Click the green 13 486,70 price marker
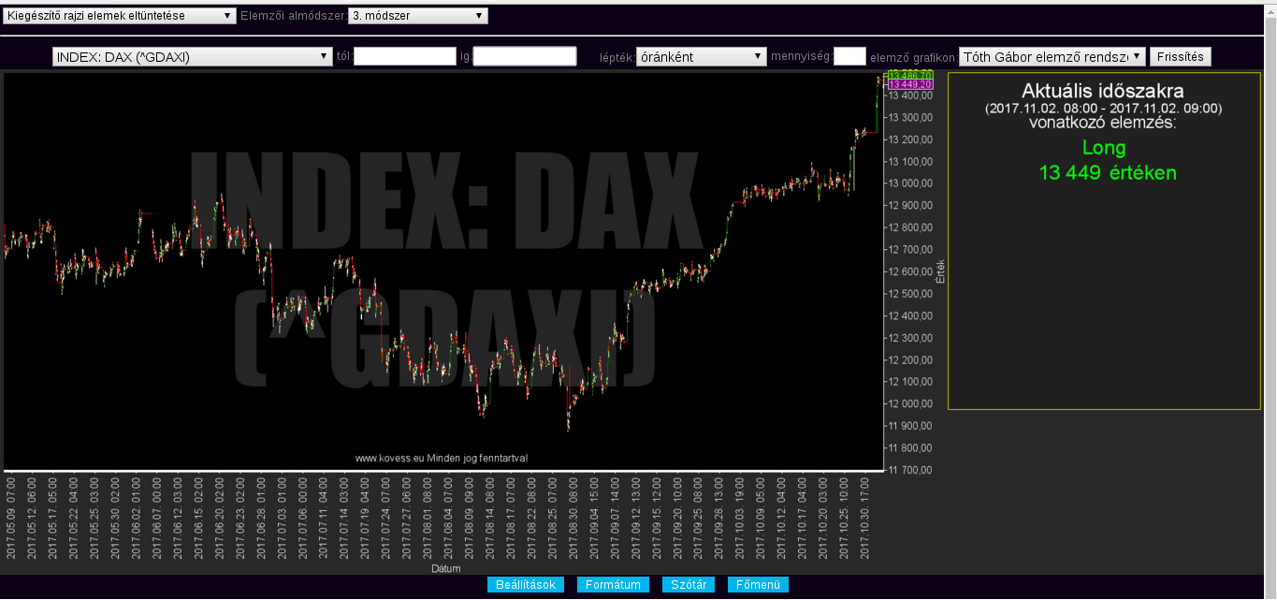Image resolution: width=1277 pixels, height=600 pixels. point(908,75)
